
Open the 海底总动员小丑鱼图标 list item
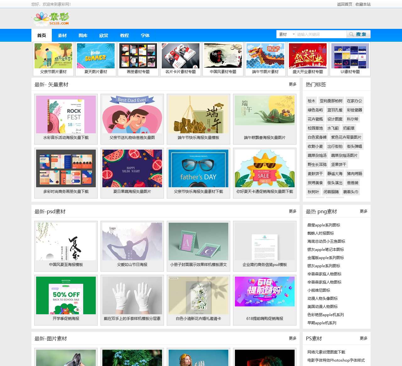click(326, 241)
